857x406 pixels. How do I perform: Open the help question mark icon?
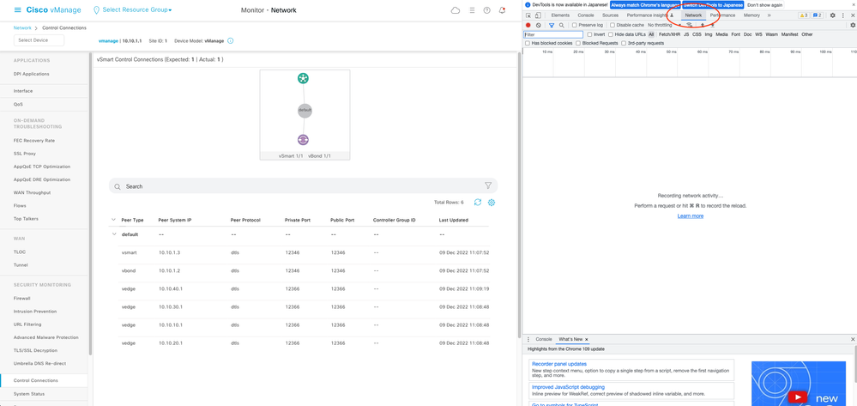[487, 10]
